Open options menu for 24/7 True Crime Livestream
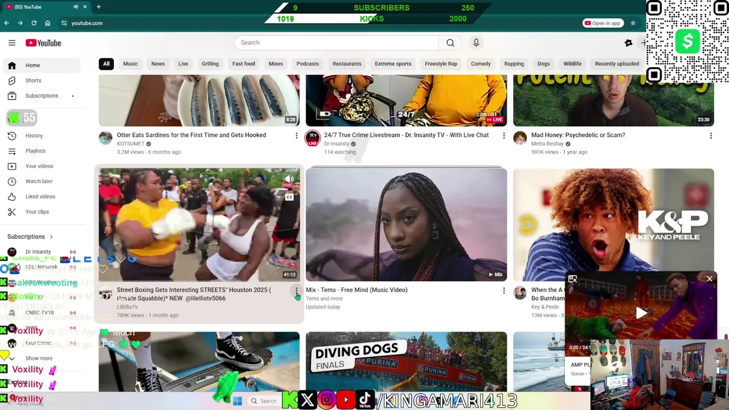The height and width of the screenshot is (410, 729). pos(503,136)
